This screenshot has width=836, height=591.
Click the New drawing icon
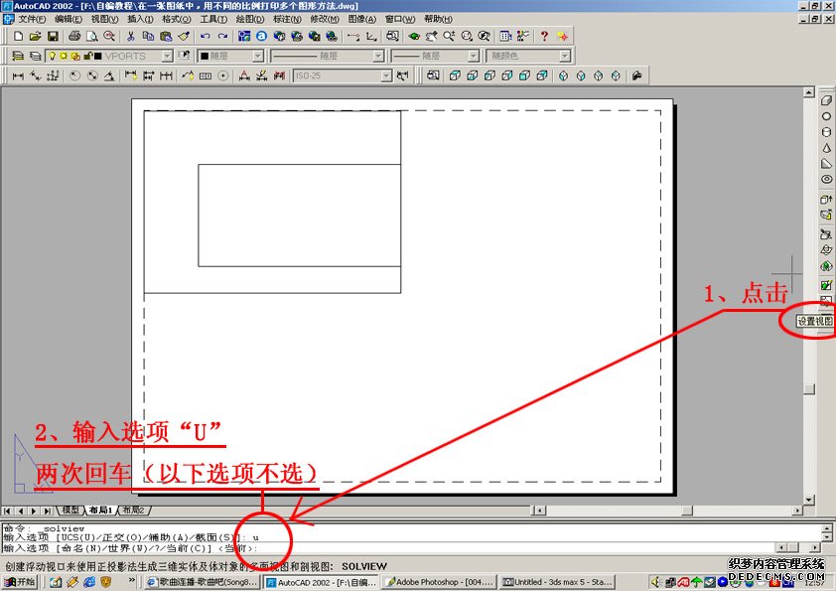[x=18, y=37]
